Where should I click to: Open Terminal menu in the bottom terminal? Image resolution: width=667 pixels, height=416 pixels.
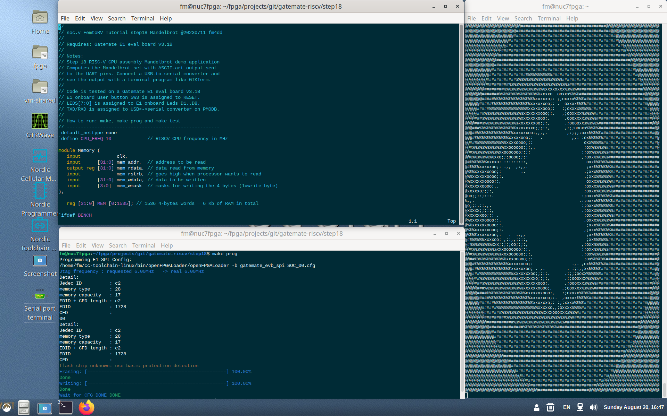[143, 245]
